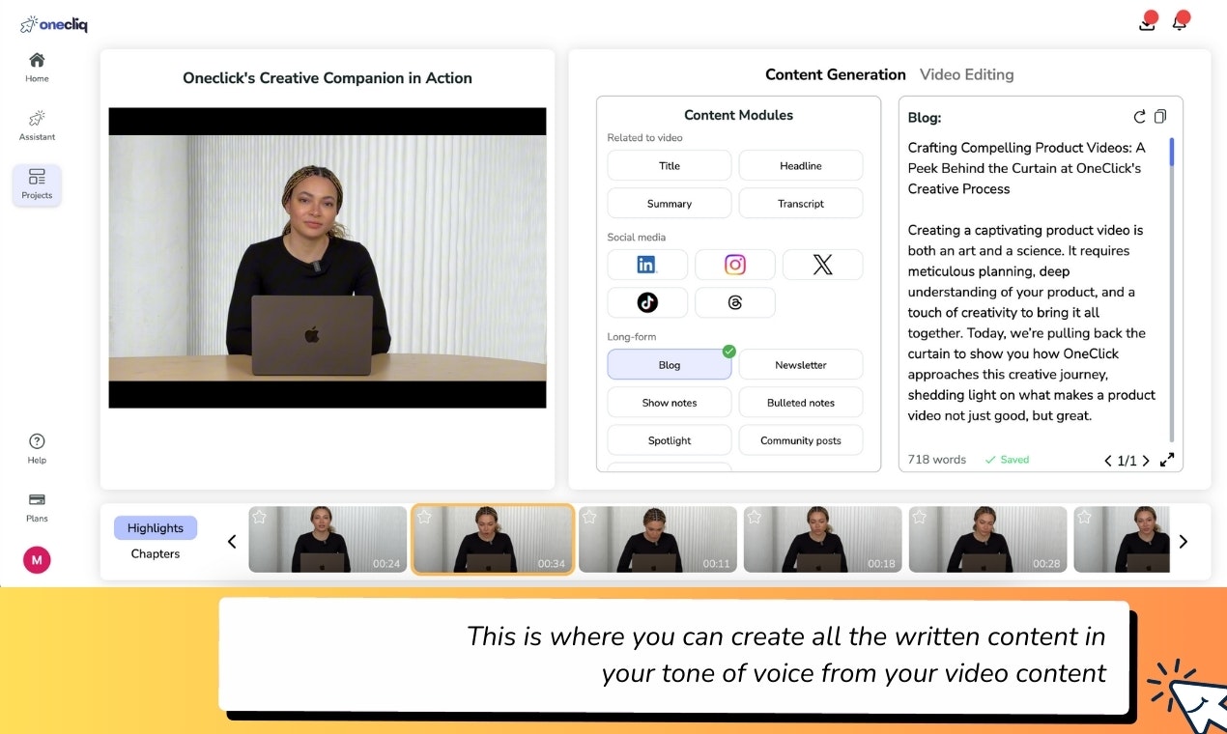Generate Instagram content

pyautogui.click(x=735, y=265)
